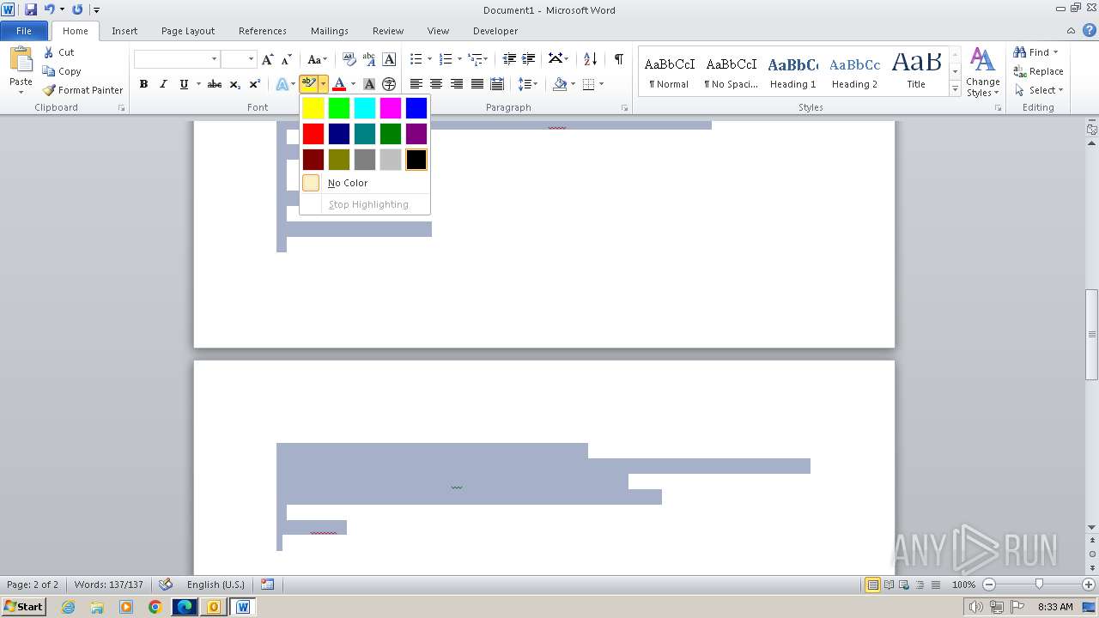Click the Multilevel List icon
The image size is (1099, 618).
click(x=475, y=59)
